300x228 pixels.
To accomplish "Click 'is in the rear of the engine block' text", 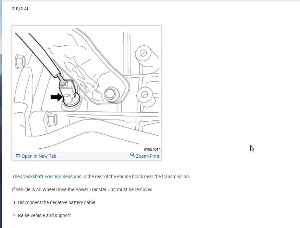I will [x=110, y=177].
